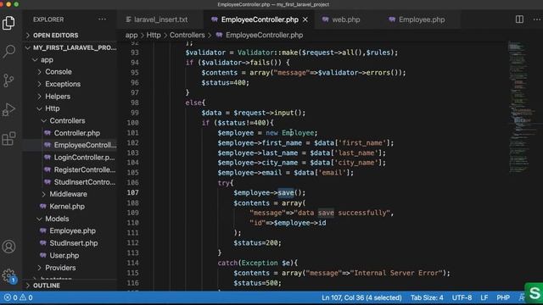Click the selected save method on line 107
Screen dimensions: 543x305
(x=286, y=192)
